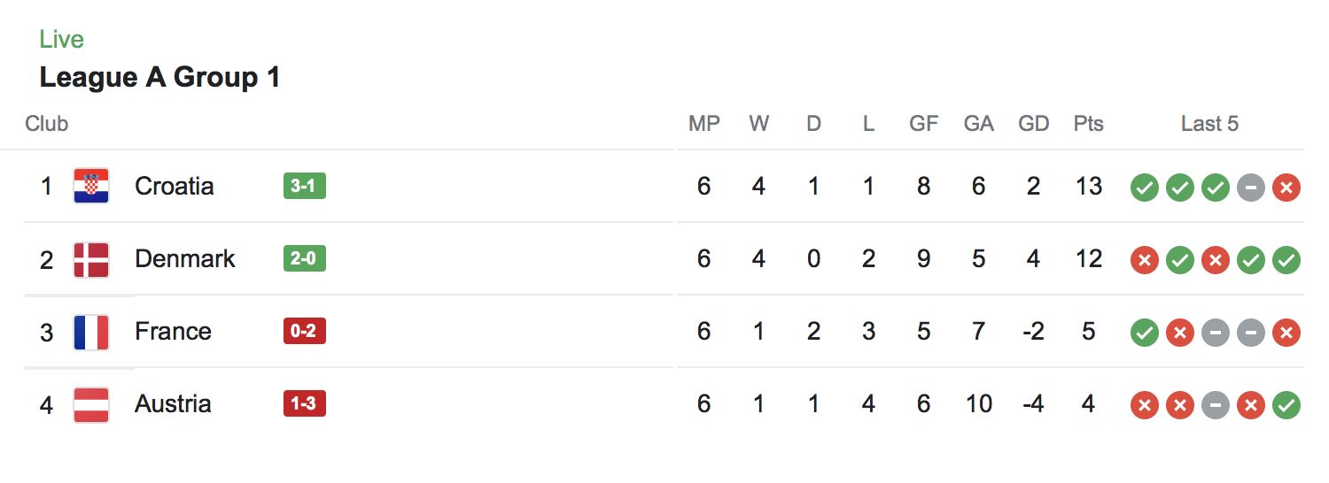The image size is (1329, 483).
Task: Click Croatia's gray draw icon
Action: (1250, 188)
